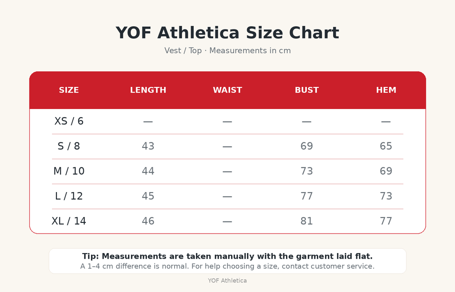This screenshot has width=455, height=292.
Task: Click the hem value 73 for size L
Action: click(x=386, y=196)
